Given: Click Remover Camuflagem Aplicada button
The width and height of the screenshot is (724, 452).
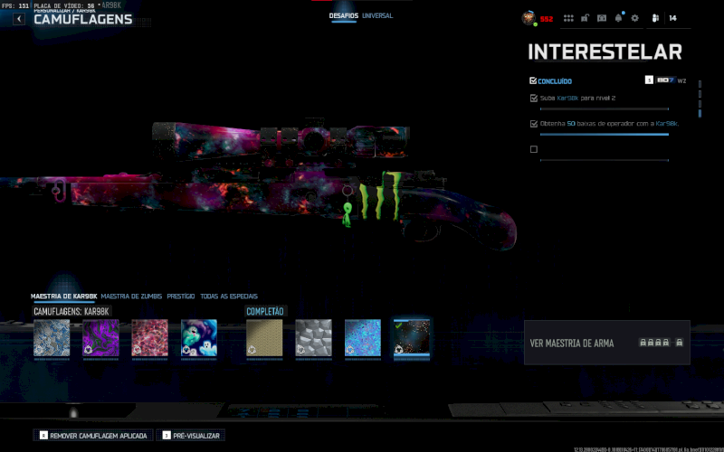Looking at the screenshot, I should 93,436.
